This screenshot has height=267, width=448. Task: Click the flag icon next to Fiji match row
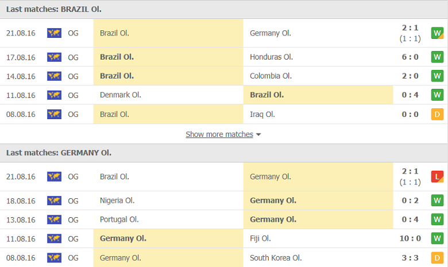click(x=54, y=238)
